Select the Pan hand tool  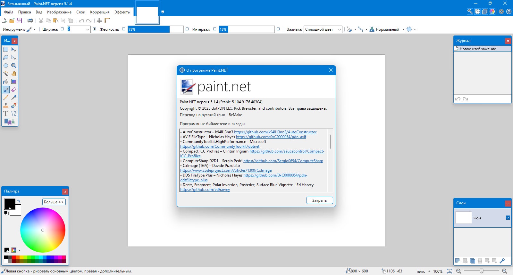14,74
